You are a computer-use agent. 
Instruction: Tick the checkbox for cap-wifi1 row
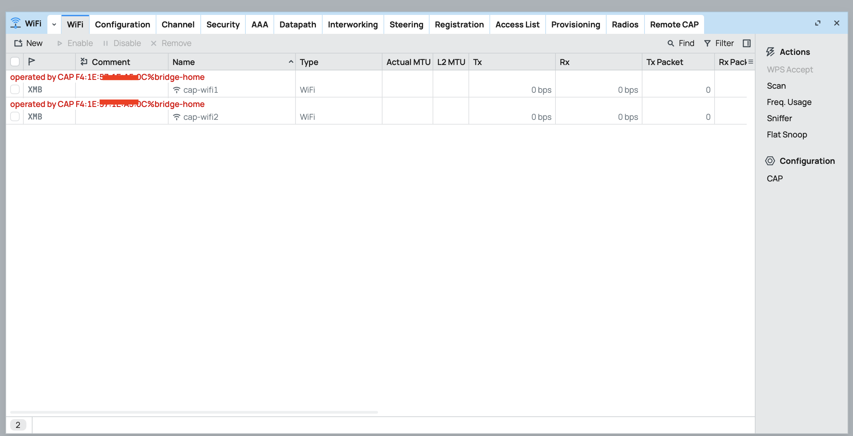click(15, 90)
